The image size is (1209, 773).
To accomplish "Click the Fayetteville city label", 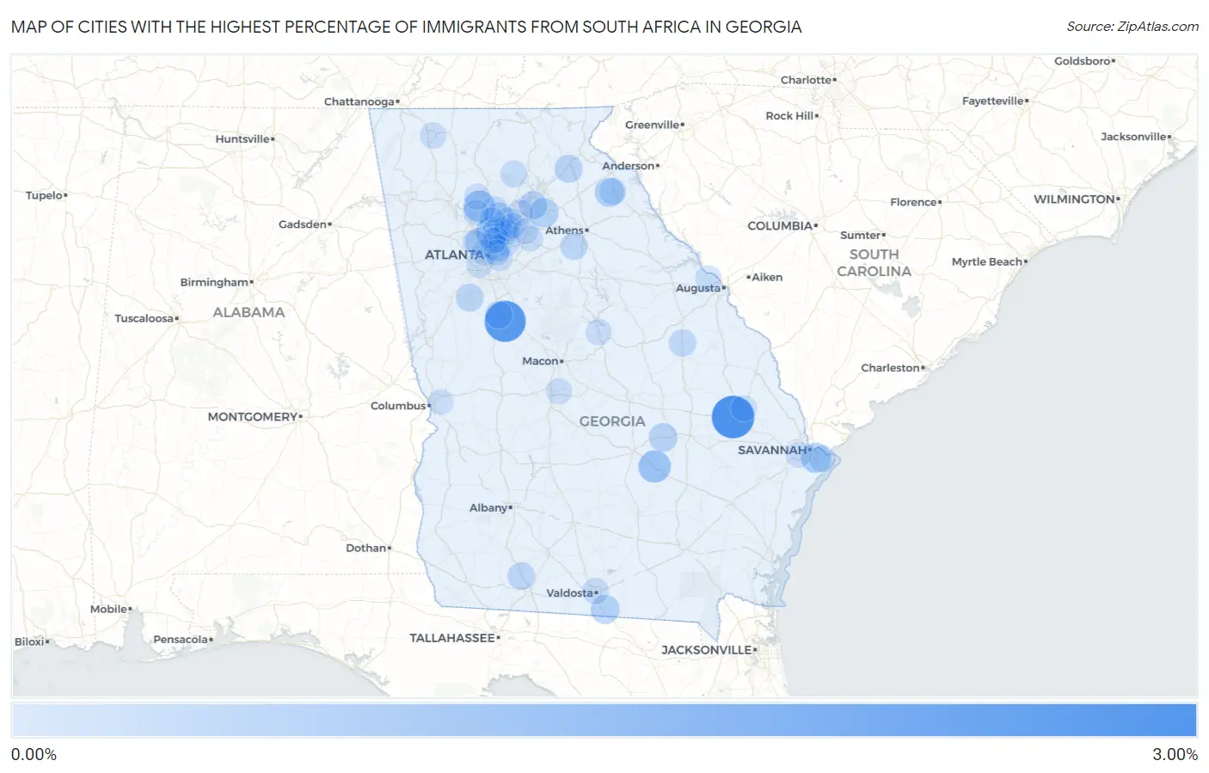I will [x=993, y=101].
